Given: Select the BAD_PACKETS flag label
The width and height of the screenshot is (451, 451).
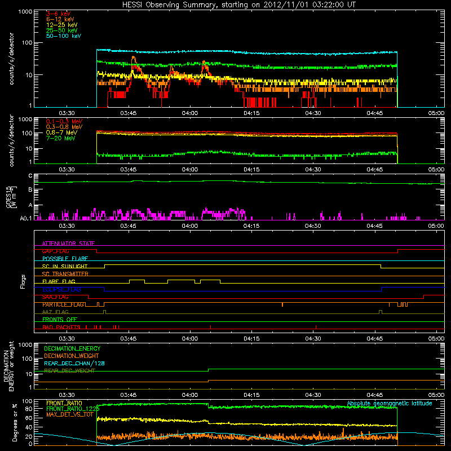Looking at the screenshot, I should pyautogui.click(x=61, y=328).
